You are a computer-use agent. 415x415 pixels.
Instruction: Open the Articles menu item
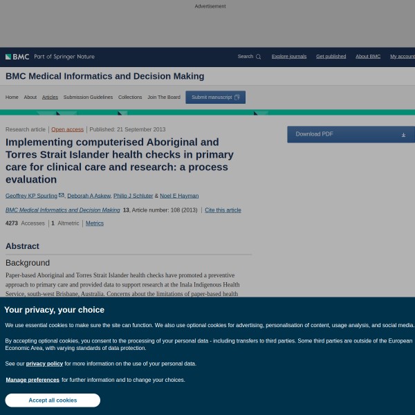click(50, 98)
